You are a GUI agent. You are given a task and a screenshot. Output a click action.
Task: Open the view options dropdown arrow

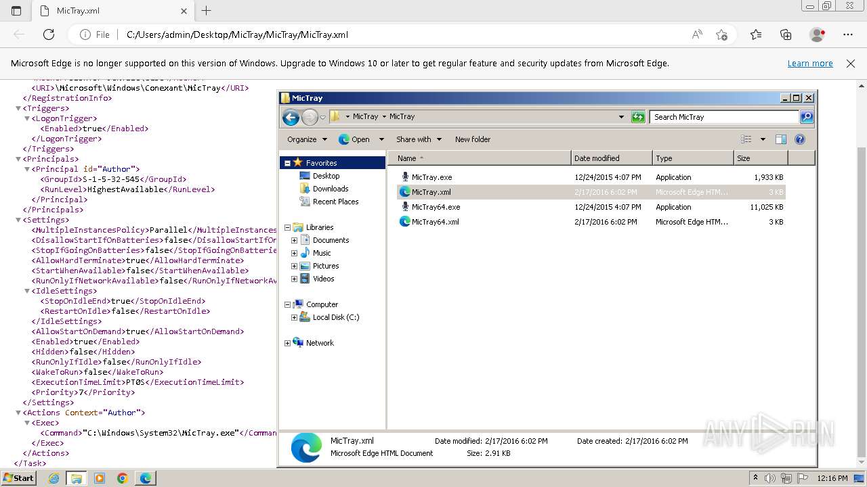(x=763, y=139)
